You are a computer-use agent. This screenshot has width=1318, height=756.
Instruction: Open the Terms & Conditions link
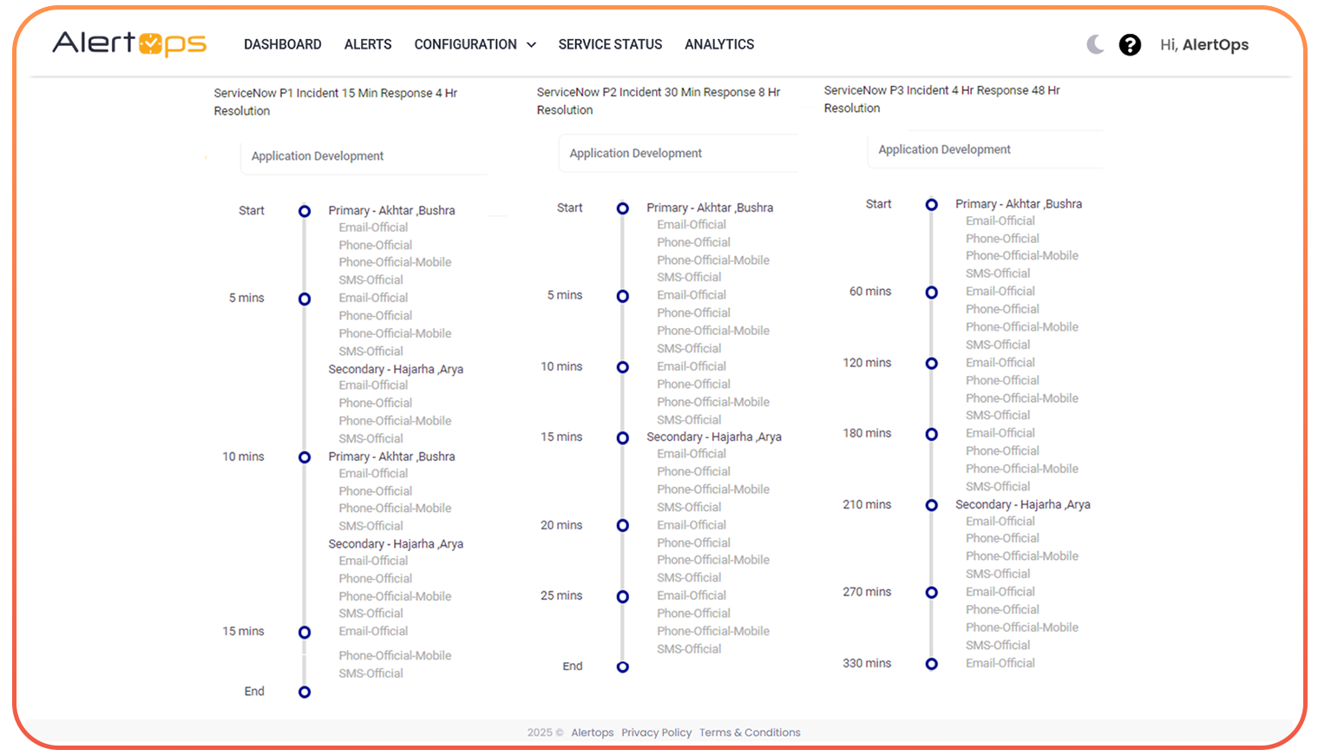pyautogui.click(x=750, y=733)
